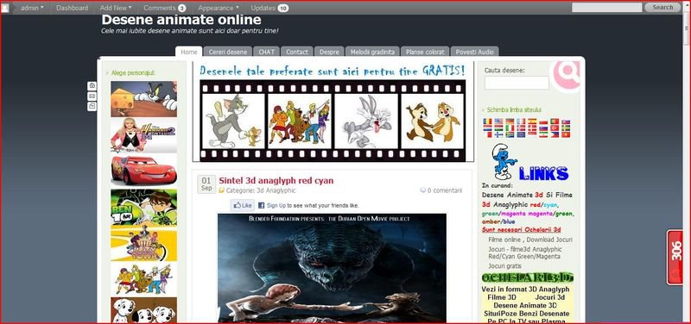Click the mail envelope icon beside the sidebar

[x=92, y=96]
